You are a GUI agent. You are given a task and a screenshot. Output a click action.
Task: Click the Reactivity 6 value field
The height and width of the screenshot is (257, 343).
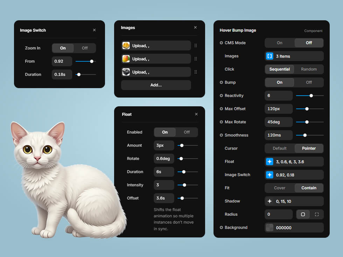pyautogui.click(x=279, y=95)
